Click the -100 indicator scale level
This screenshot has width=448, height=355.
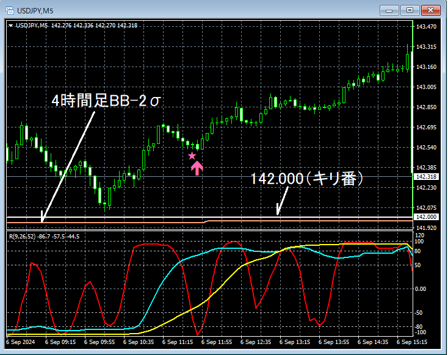point(420,332)
